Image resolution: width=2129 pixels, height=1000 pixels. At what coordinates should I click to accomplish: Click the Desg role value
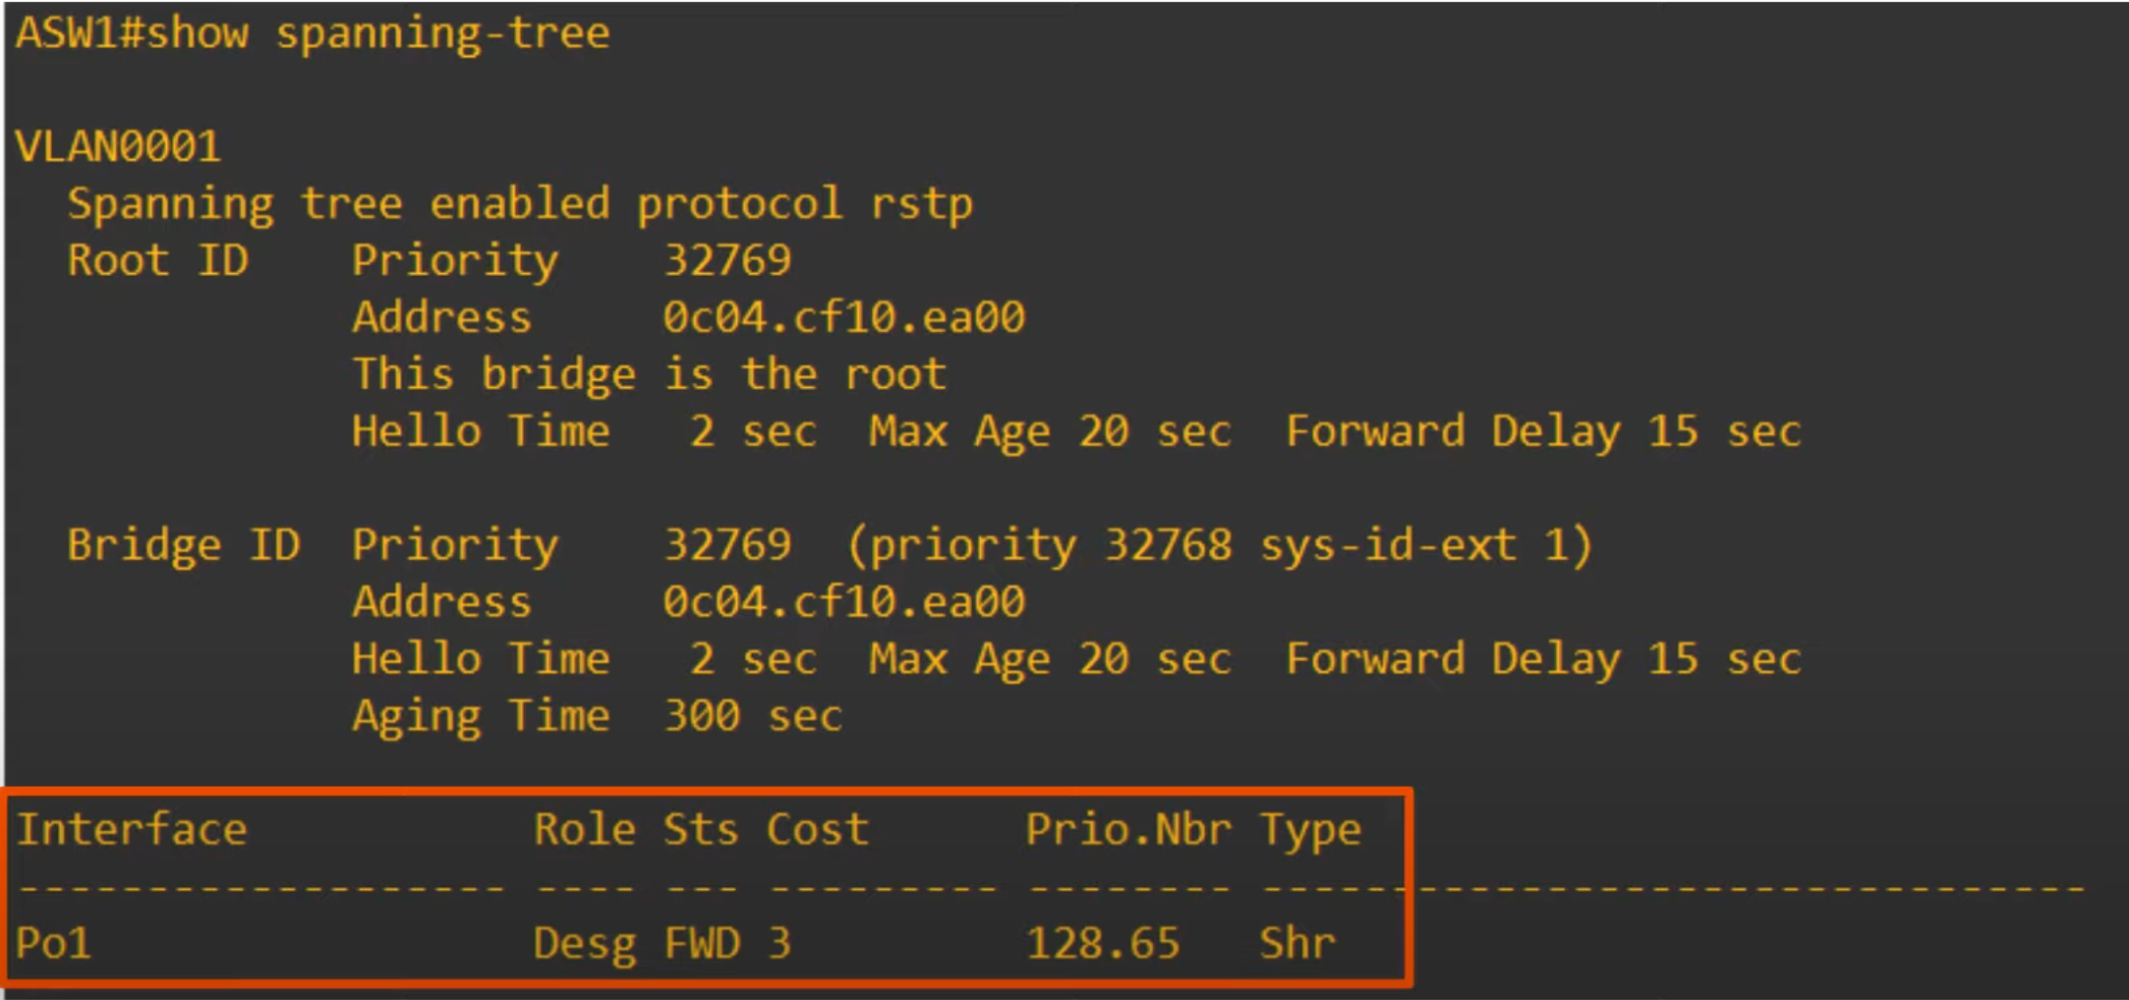(585, 944)
